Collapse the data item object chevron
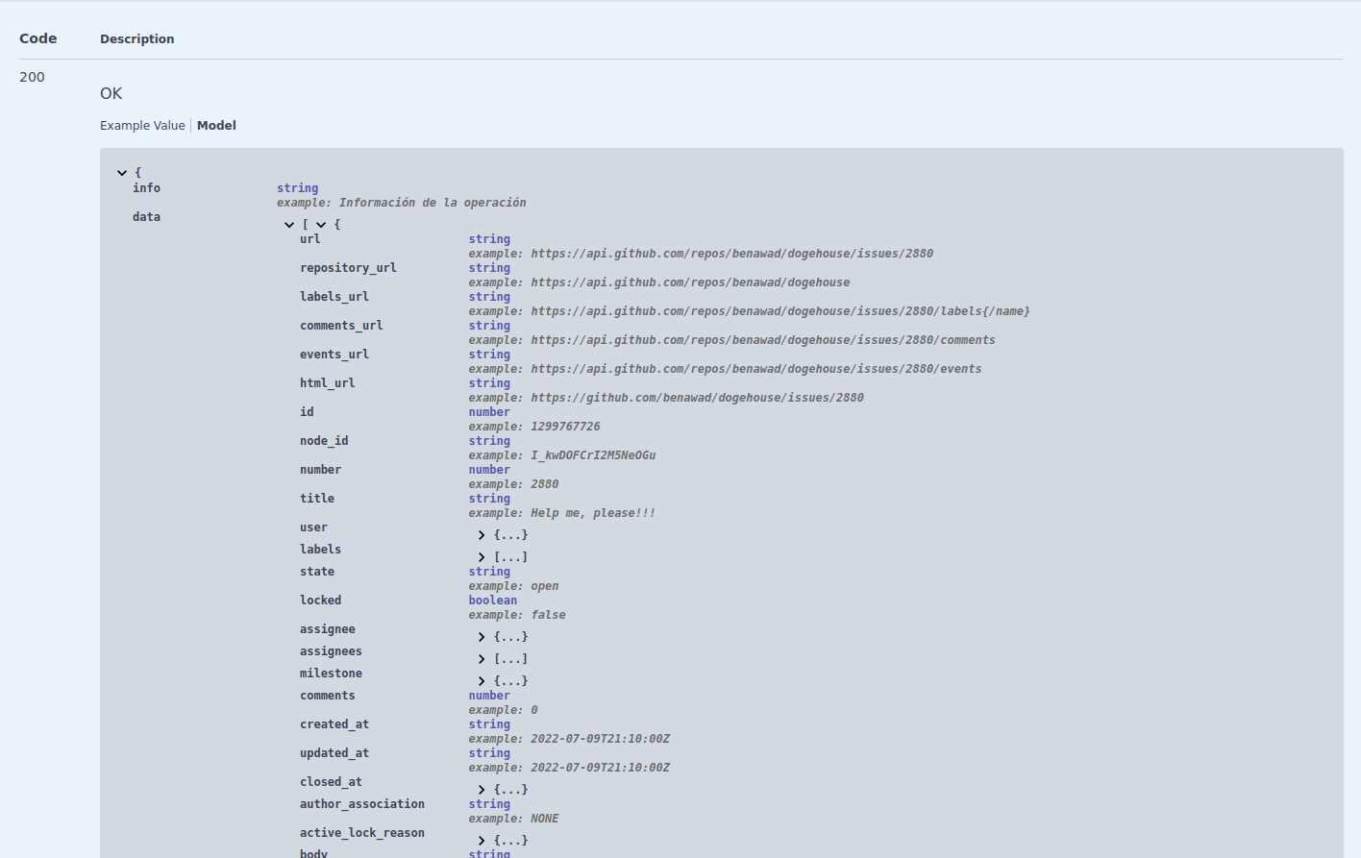 pos(321,225)
